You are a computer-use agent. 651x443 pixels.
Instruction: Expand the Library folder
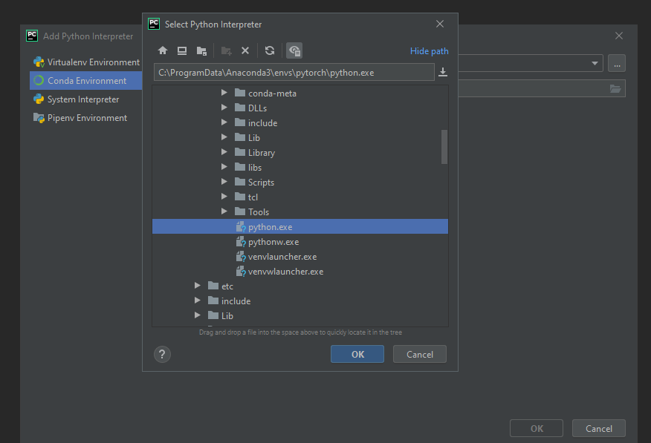pyautogui.click(x=224, y=152)
